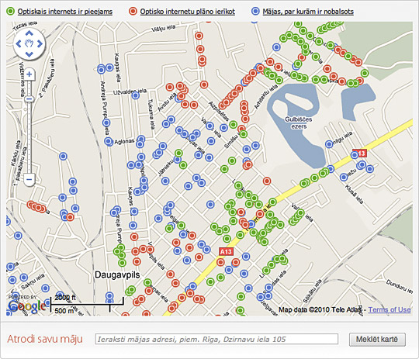Click the 'Atrodi savu māju' heading
This screenshot has height=359, width=419.
45,339
